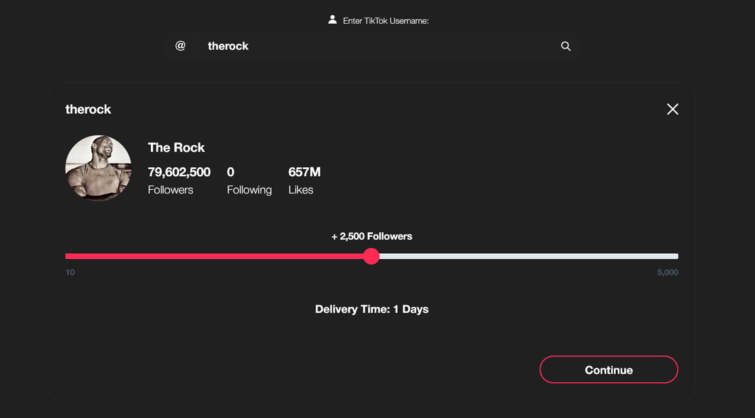Click the "Enter TikTok Username:" label

(385, 21)
